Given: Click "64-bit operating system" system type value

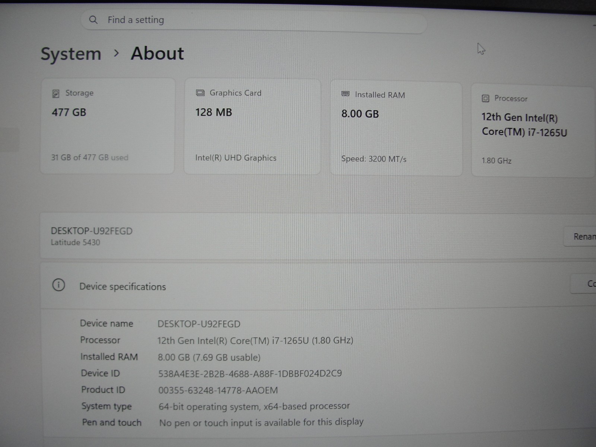Looking at the screenshot, I should [254, 406].
